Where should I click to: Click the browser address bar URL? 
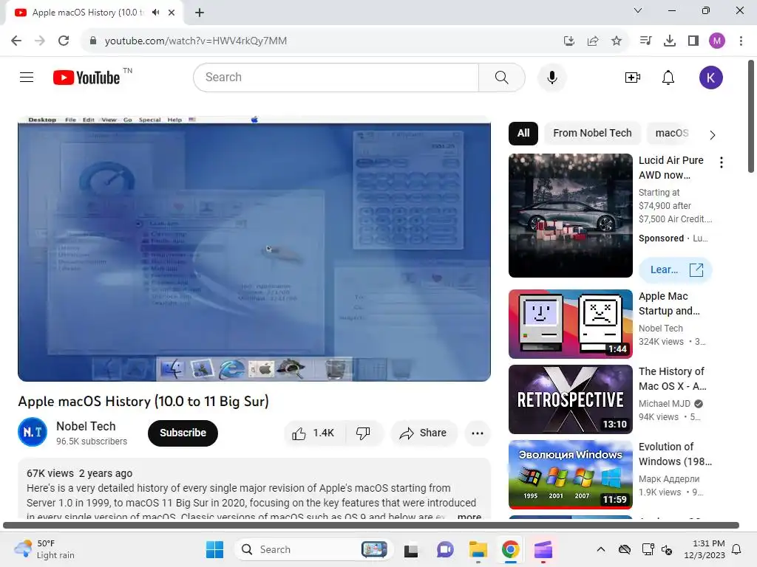pyautogui.click(x=196, y=41)
